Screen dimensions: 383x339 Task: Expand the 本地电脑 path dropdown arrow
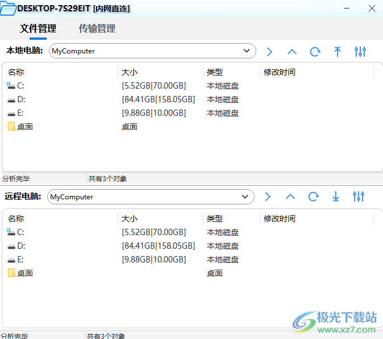tap(247, 51)
